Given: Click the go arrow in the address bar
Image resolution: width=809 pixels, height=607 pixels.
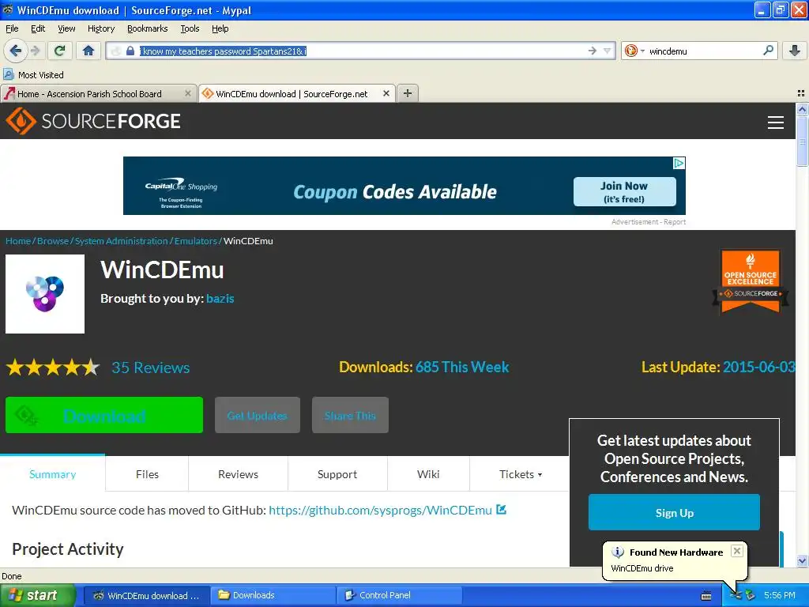Looking at the screenshot, I should click(593, 51).
